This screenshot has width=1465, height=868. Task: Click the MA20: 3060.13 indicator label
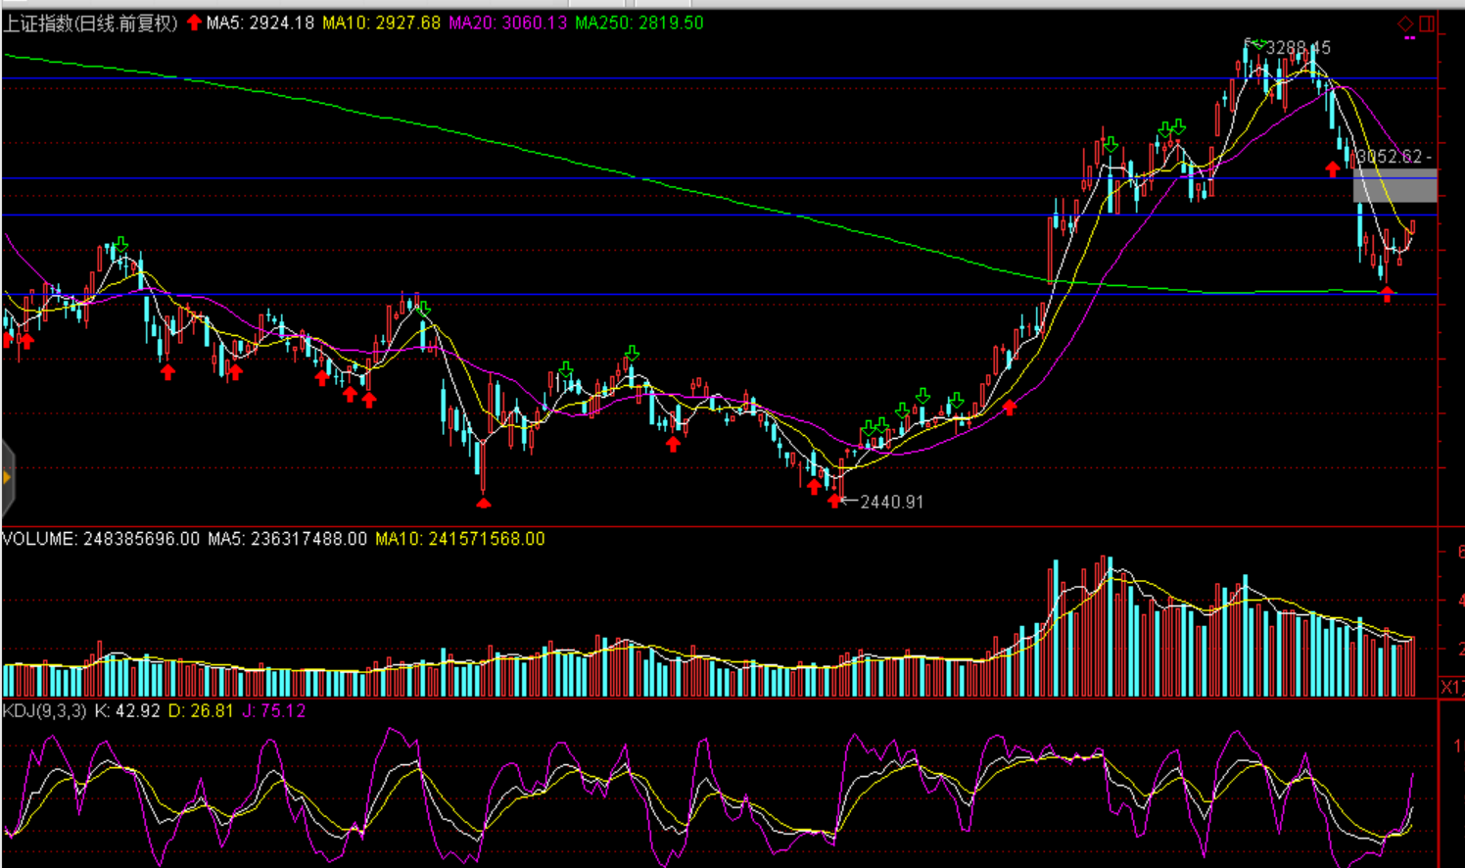(x=507, y=23)
